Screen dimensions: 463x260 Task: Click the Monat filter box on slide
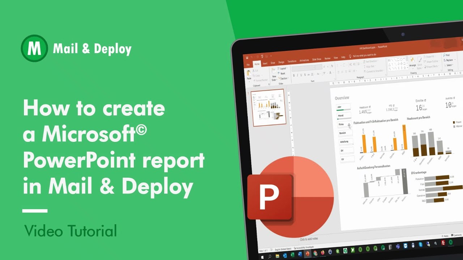click(344, 116)
